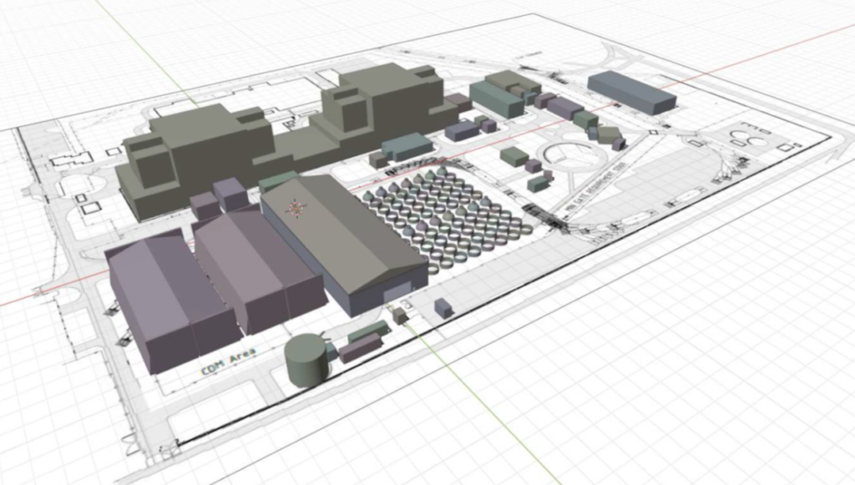855x485 pixels.
Task: Select the small blue cube near the boundary wall
Action: [x=443, y=308]
